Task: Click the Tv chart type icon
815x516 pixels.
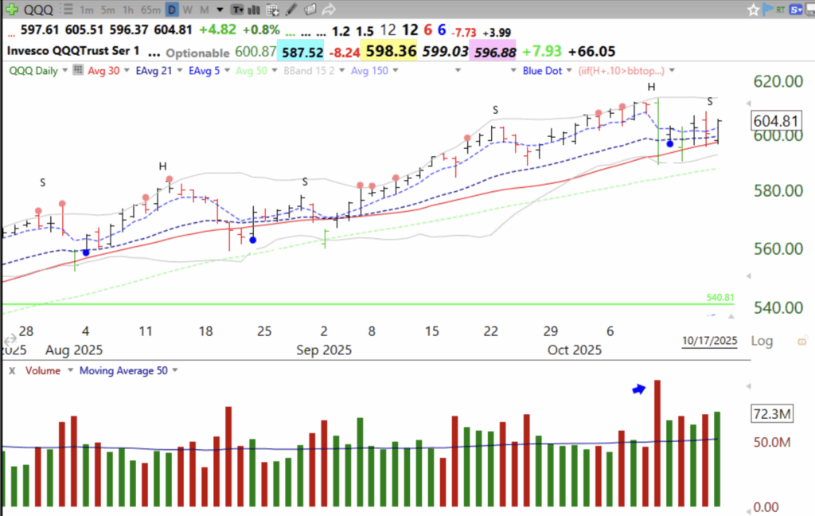Action: (x=238, y=10)
